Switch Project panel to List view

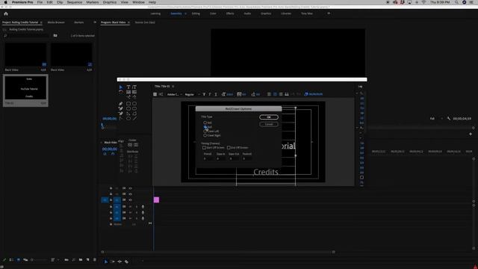(x=11, y=260)
